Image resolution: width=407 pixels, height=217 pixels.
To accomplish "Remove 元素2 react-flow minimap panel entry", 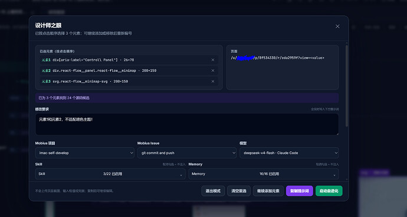I will 213,71.
